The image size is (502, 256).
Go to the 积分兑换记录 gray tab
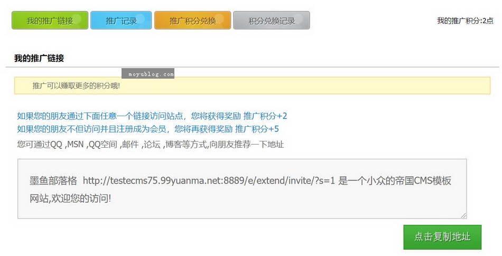271,21
